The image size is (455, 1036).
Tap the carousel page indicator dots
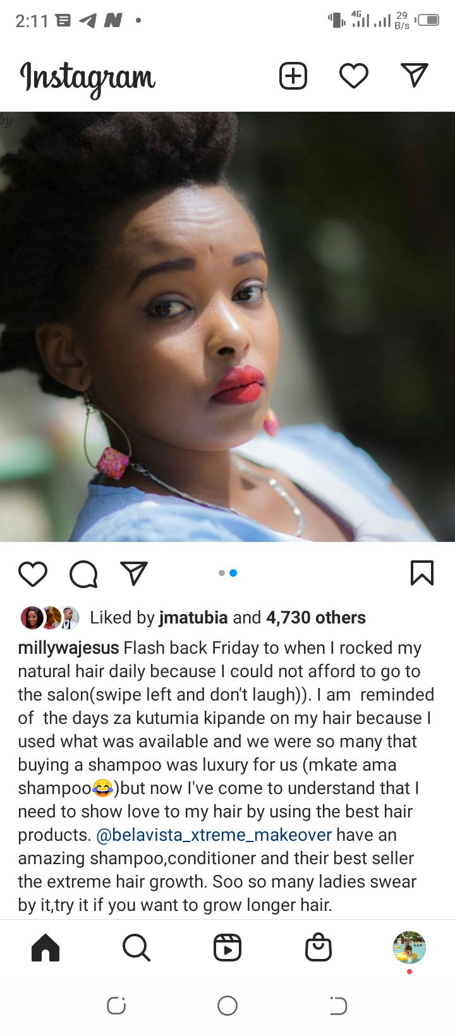pos(227,573)
